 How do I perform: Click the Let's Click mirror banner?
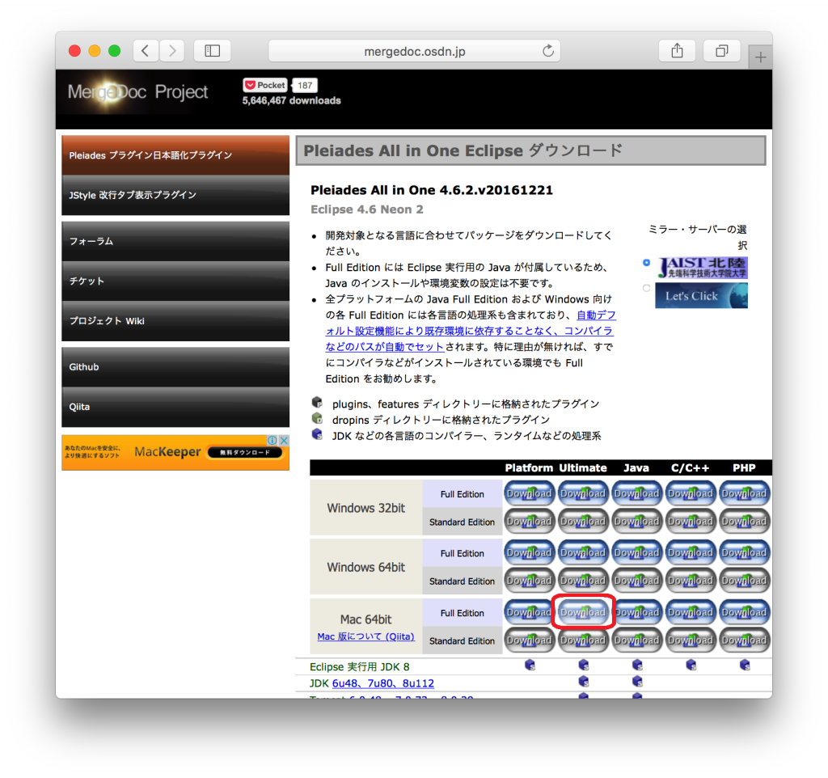pos(702,296)
